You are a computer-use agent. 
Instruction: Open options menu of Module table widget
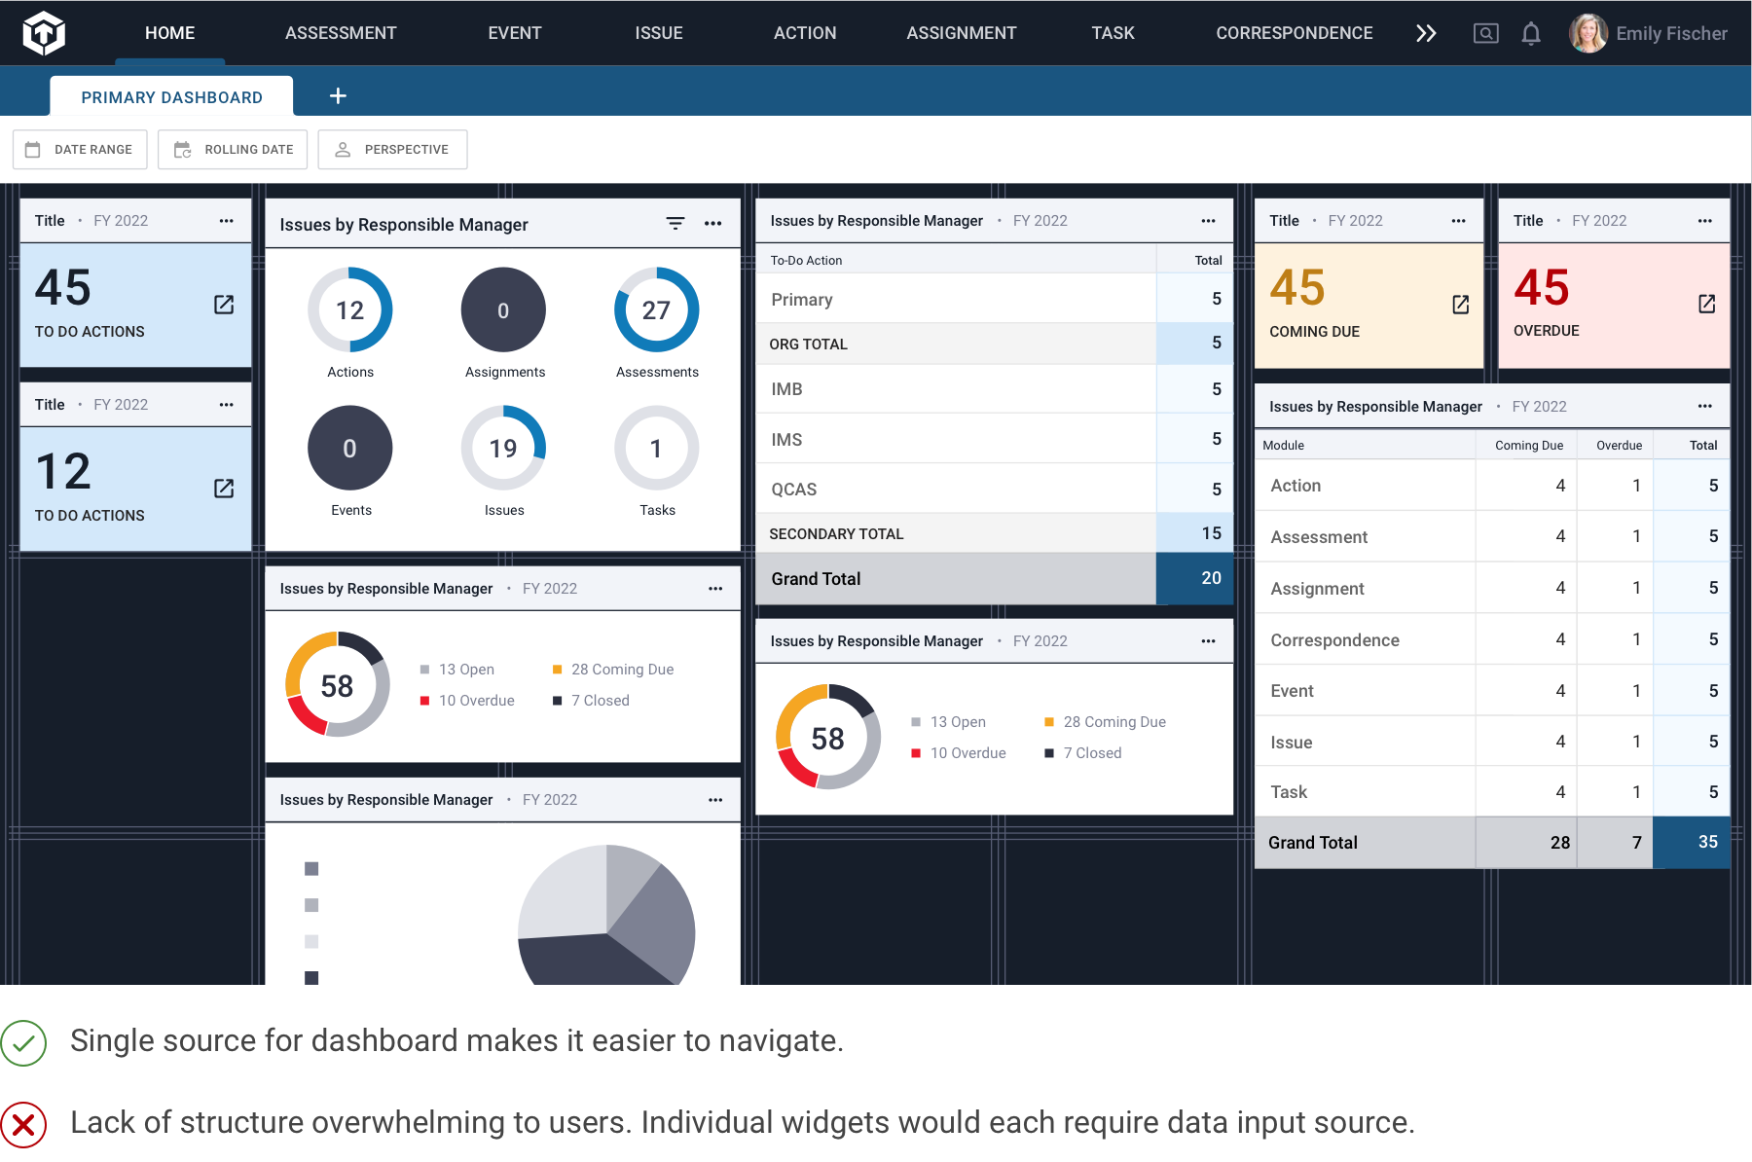[x=1705, y=406]
